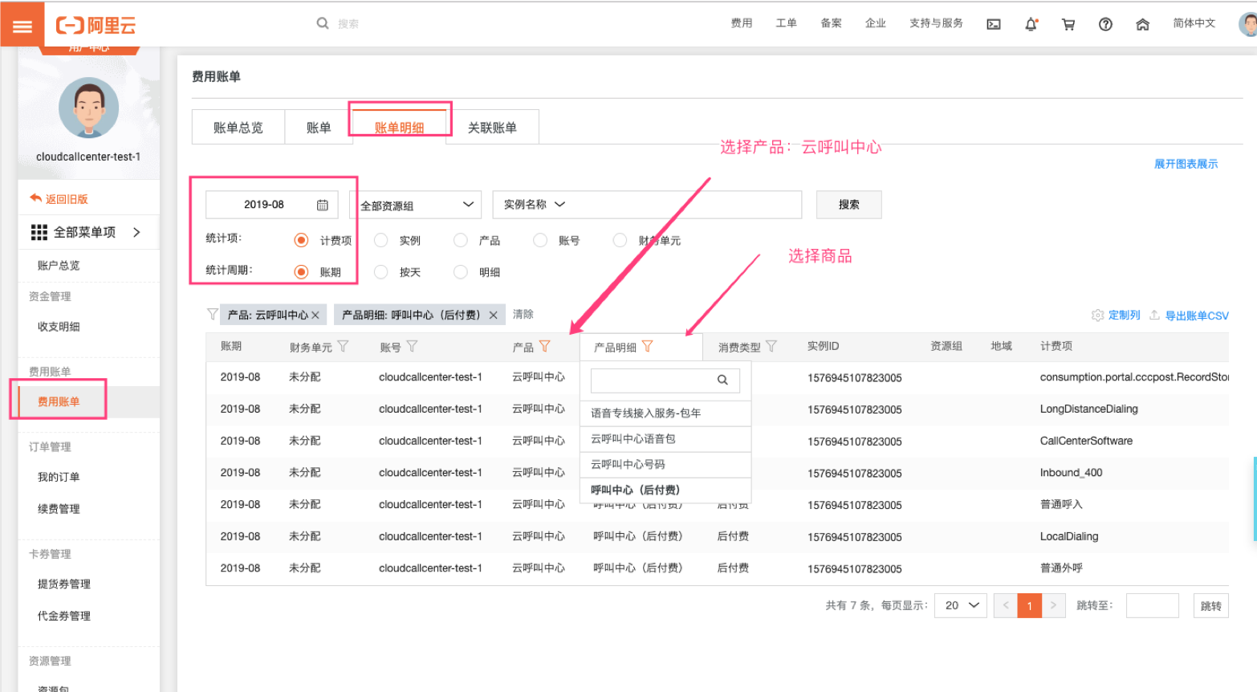Open 账户总览 in sidebar
This screenshot has height=692, width=1257.
click(x=59, y=266)
